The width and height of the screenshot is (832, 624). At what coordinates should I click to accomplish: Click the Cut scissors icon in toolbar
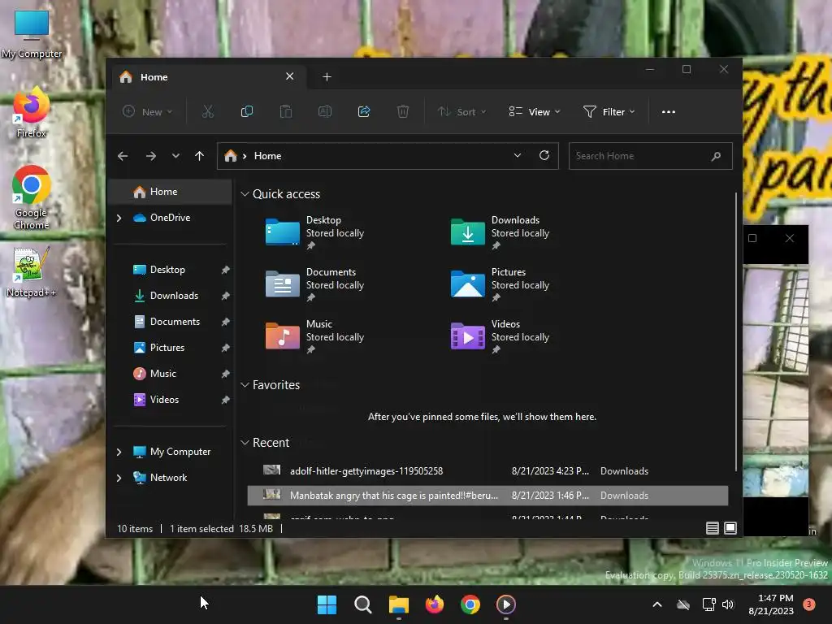pyautogui.click(x=207, y=112)
